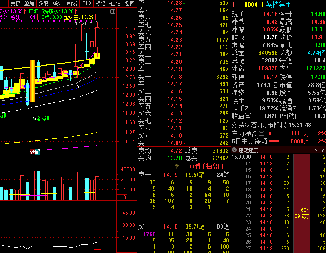Click the 涨 marker on the chart

pyautogui.click(x=32, y=152)
